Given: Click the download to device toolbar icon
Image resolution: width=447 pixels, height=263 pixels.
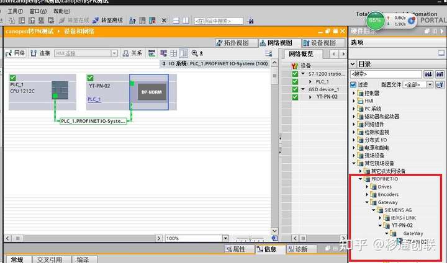Looking at the screenshot, I should 22,20.
